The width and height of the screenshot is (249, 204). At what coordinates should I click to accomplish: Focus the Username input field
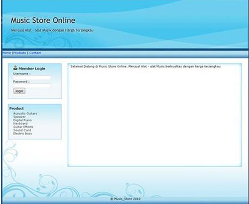click(32, 77)
